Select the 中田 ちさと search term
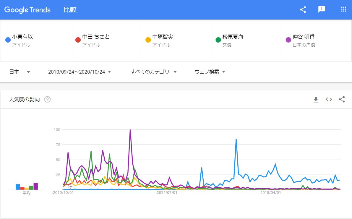Screen dimensions: 352x219 [x=96, y=37]
